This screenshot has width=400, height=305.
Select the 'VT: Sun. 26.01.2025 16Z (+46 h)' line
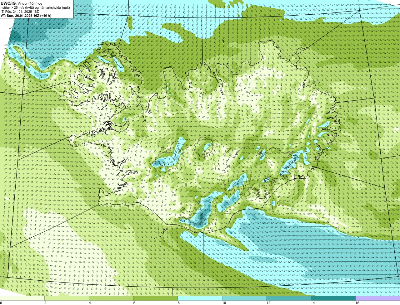[x=26, y=15]
